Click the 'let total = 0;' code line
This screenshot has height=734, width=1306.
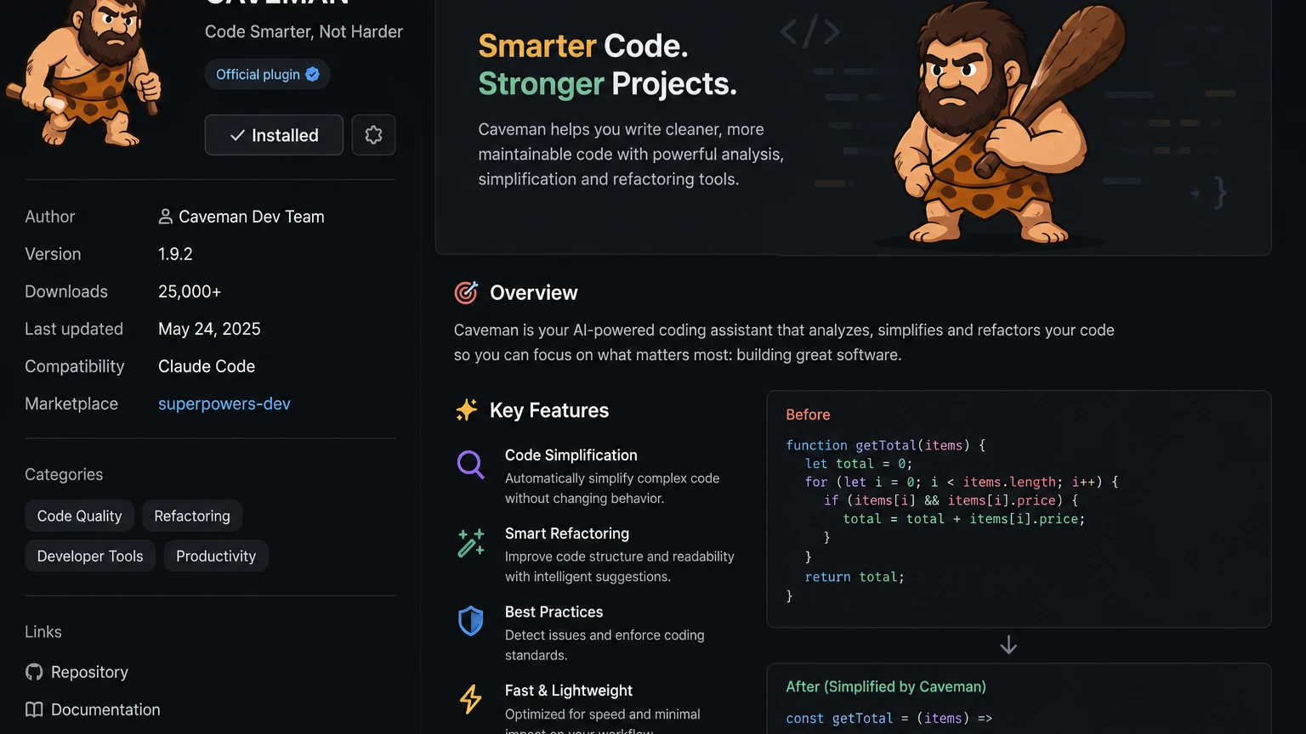[859, 464]
